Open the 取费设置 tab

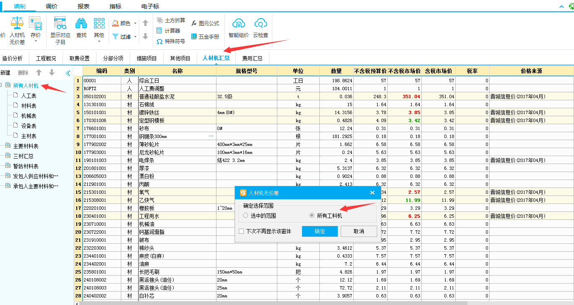[79, 58]
